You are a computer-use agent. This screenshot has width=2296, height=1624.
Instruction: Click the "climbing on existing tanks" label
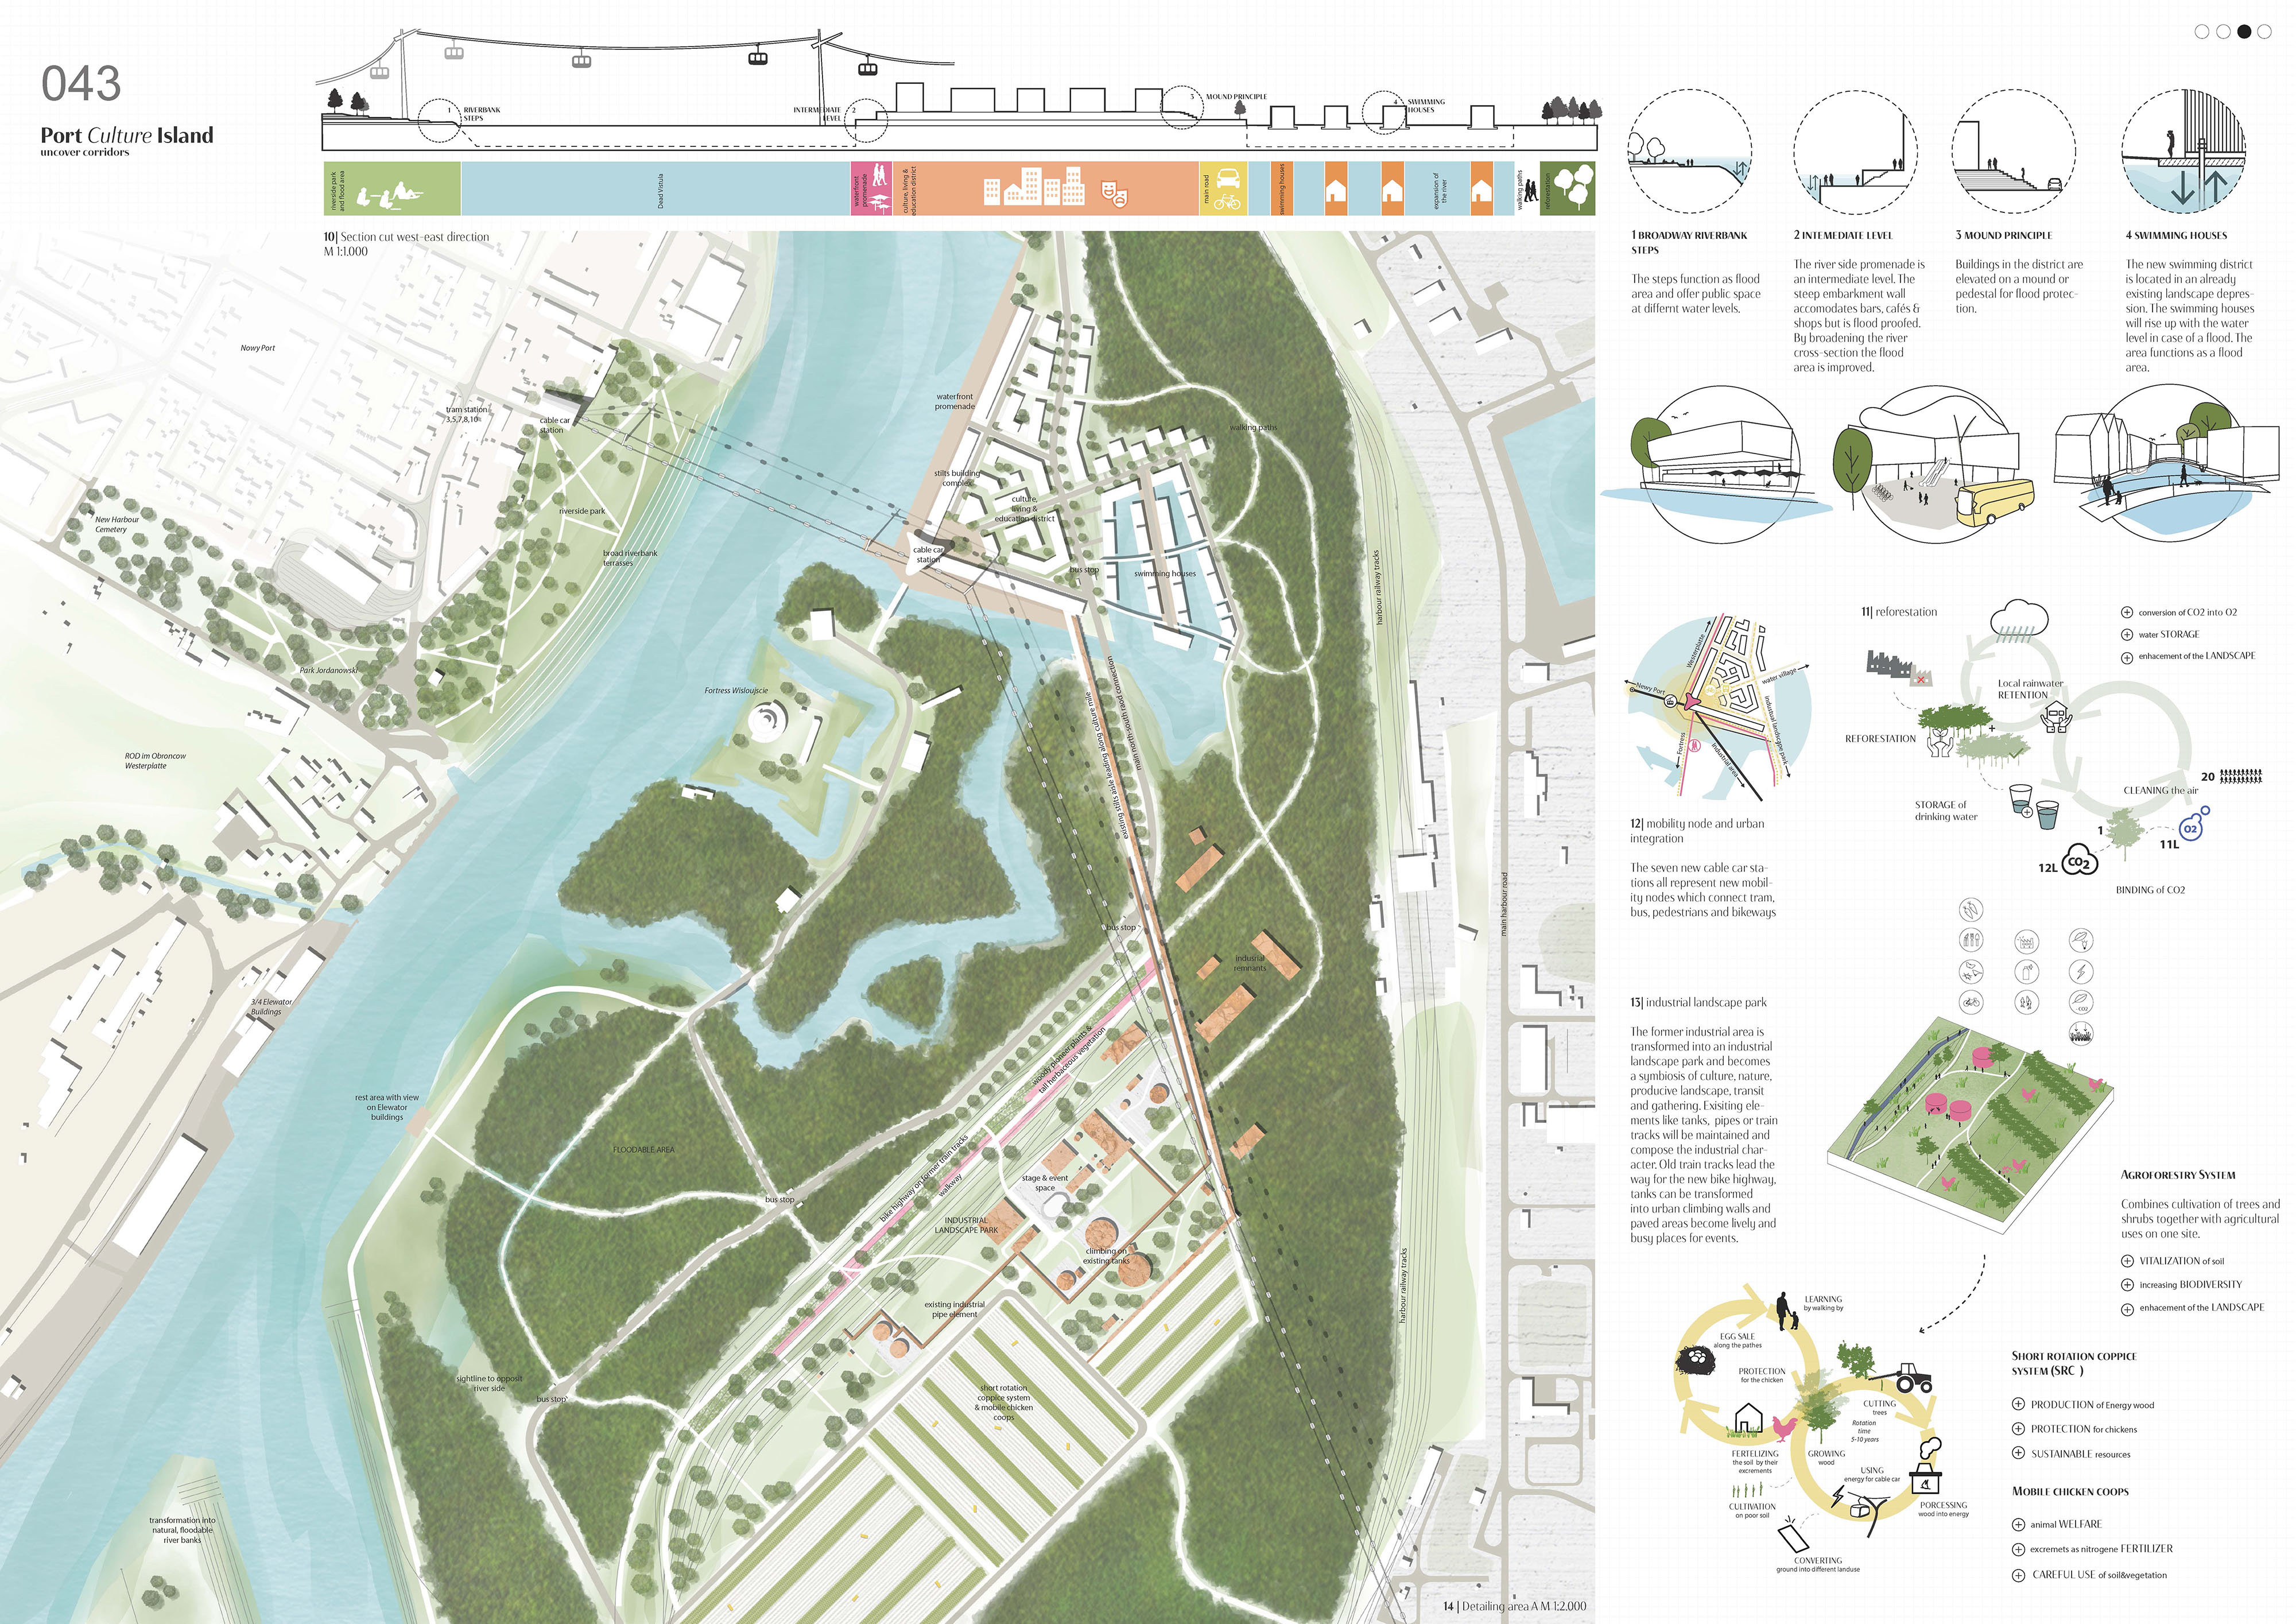point(1107,1256)
